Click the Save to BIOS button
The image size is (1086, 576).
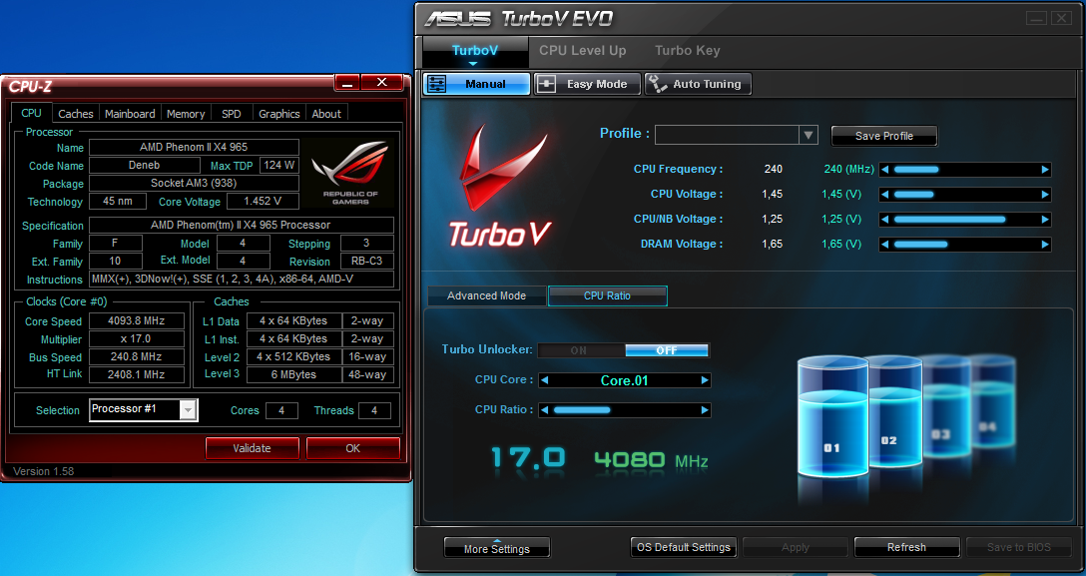(x=1019, y=547)
